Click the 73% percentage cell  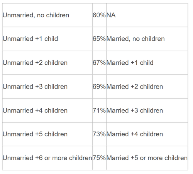pos(99,134)
